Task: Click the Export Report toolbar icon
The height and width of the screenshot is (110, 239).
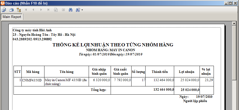Action: pos(4,10)
